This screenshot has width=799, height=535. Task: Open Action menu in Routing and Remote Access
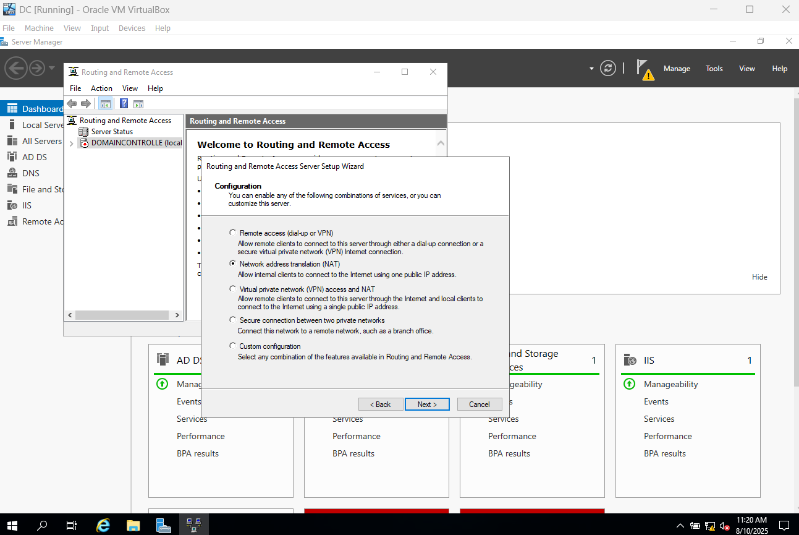point(101,88)
